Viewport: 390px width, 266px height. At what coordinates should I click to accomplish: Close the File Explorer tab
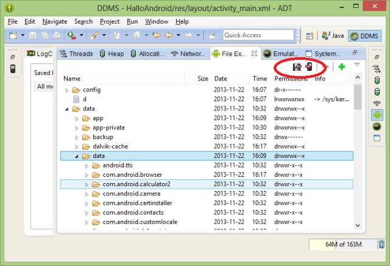[x=254, y=54]
